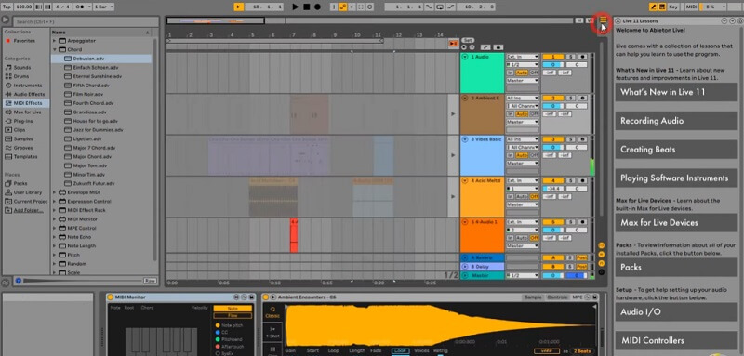Set 1 Audio monitor to In
The height and width of the screenshot is (356, 744).
coord(510,73)
